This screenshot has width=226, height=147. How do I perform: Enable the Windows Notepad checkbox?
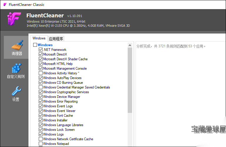(41, 144)
